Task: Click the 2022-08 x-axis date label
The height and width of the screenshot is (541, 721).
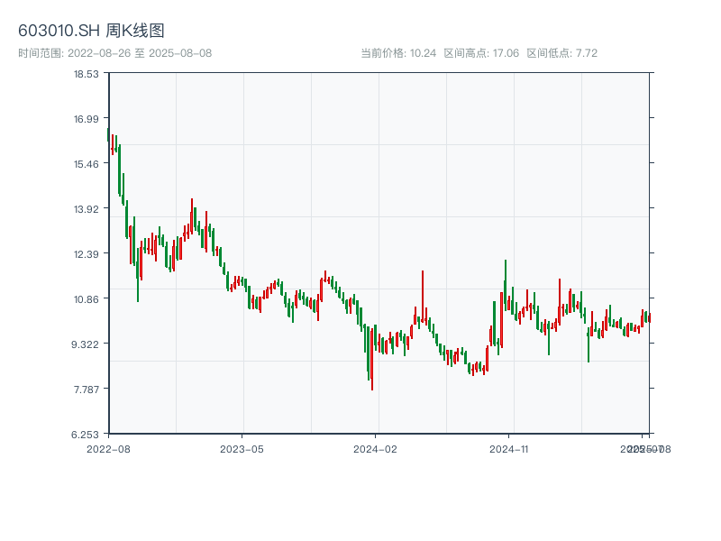Action: [x=108, y=448]
